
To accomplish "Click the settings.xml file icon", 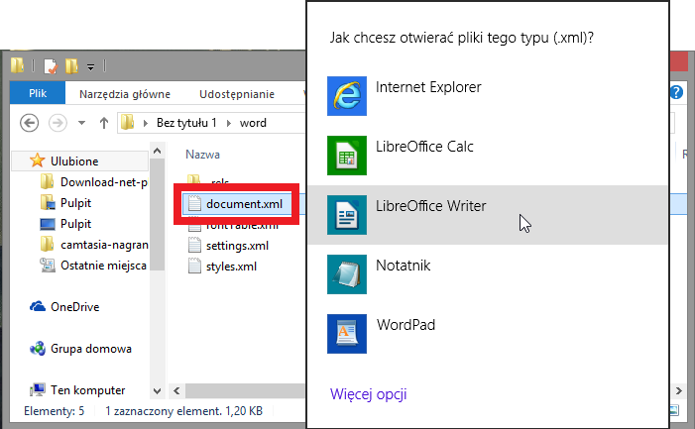I will pyautogui.click(x=194, y=246).
